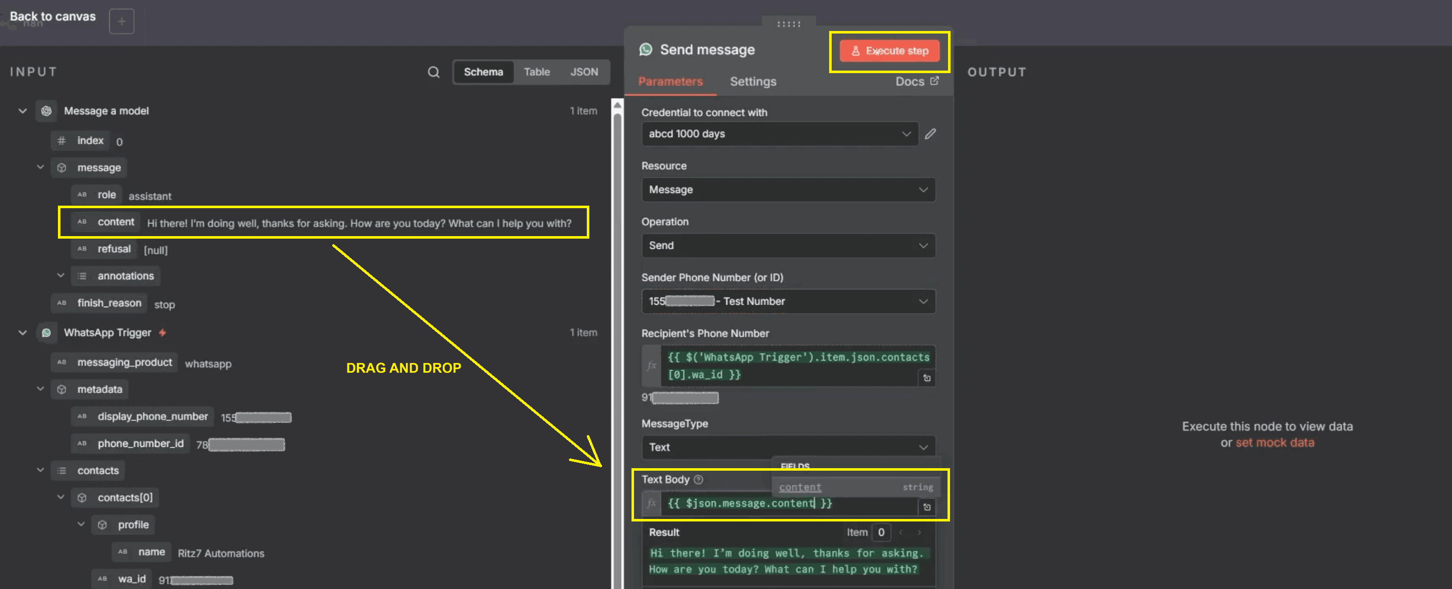Click the Item number box in Result
The image size is (1452, 589).
pyautogui.click(x=880, y=532)
